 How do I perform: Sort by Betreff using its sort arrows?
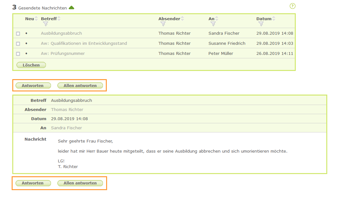59,19
